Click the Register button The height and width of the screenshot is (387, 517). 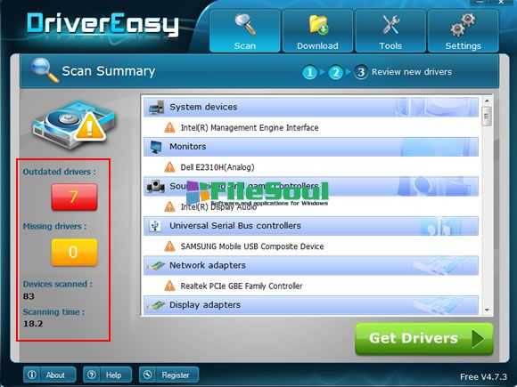[x=168, y=375]
